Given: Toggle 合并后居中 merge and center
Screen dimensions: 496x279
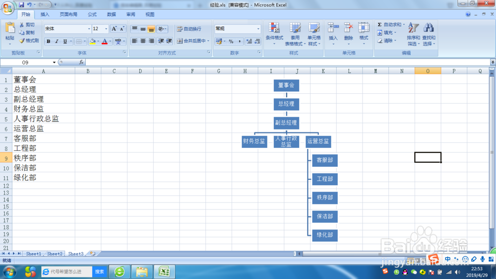Looking at the screenshot, I should pos(191,41).
